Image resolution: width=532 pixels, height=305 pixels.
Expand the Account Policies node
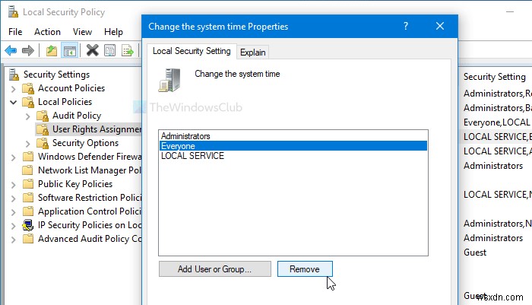(x=13, y=89)
